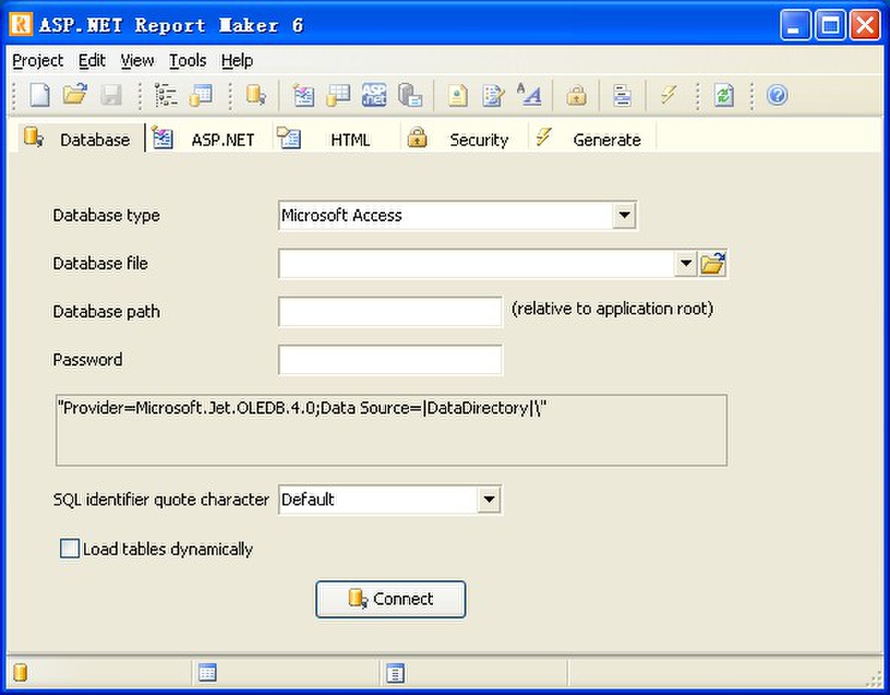
Task: Click the Connect button
Action: pyautogui.click(x=391, y=599)
